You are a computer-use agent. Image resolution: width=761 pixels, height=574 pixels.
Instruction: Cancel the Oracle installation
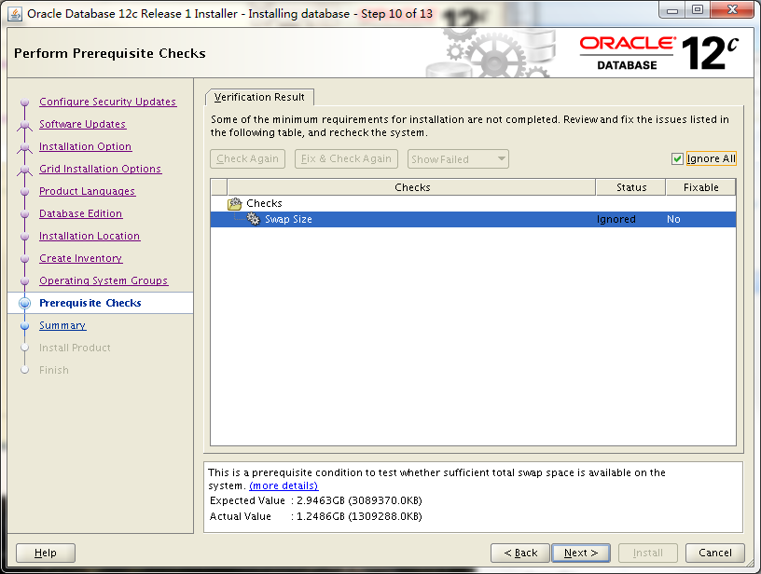[x=715, y=553]
